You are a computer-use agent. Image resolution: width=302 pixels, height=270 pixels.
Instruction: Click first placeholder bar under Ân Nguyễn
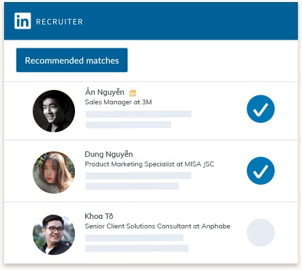(138, 114)
